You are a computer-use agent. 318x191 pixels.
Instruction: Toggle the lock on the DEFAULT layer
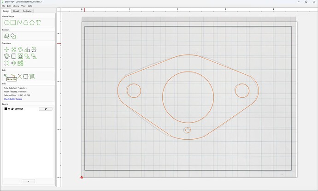[12, 109]
